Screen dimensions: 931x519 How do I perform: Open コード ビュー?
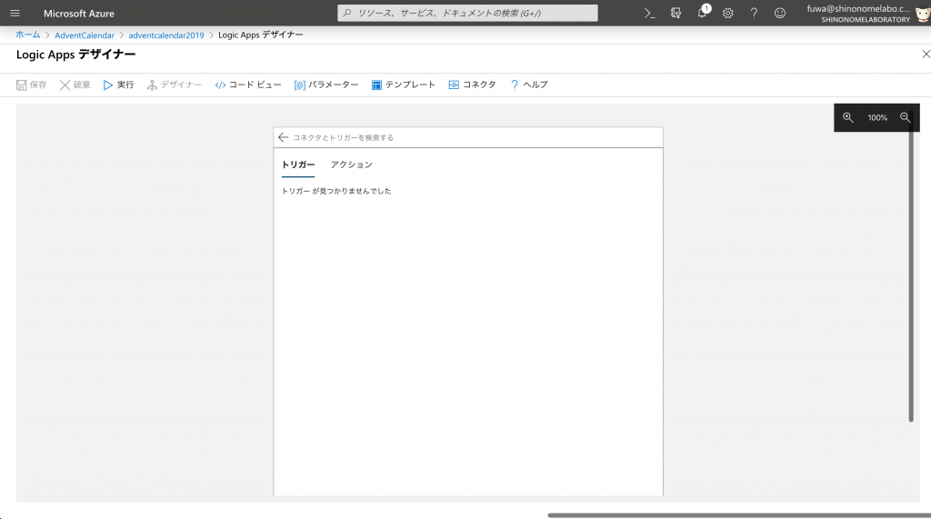(248, 85)
